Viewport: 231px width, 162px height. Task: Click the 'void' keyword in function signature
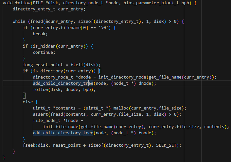point(8,3)
